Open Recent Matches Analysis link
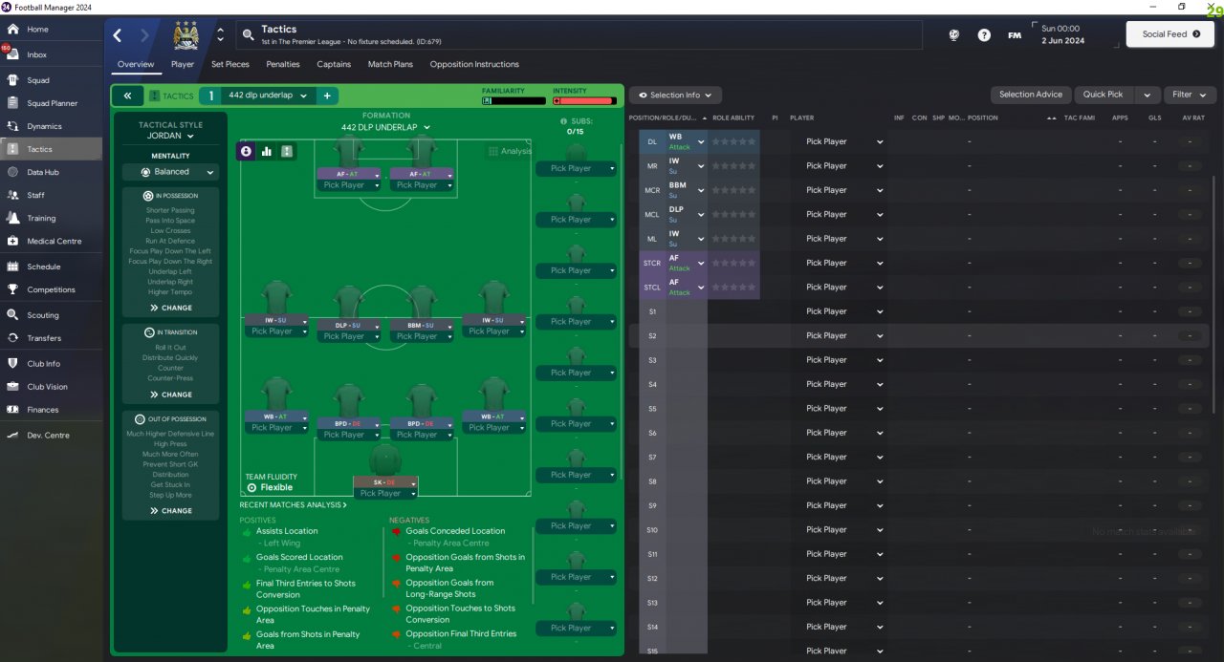This screenshot has height=662, width=1224. click(x=293, y=504)
